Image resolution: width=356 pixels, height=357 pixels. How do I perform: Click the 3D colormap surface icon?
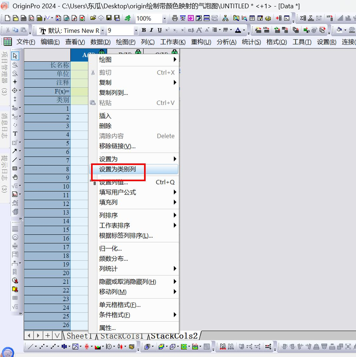(x=162, y=347)
